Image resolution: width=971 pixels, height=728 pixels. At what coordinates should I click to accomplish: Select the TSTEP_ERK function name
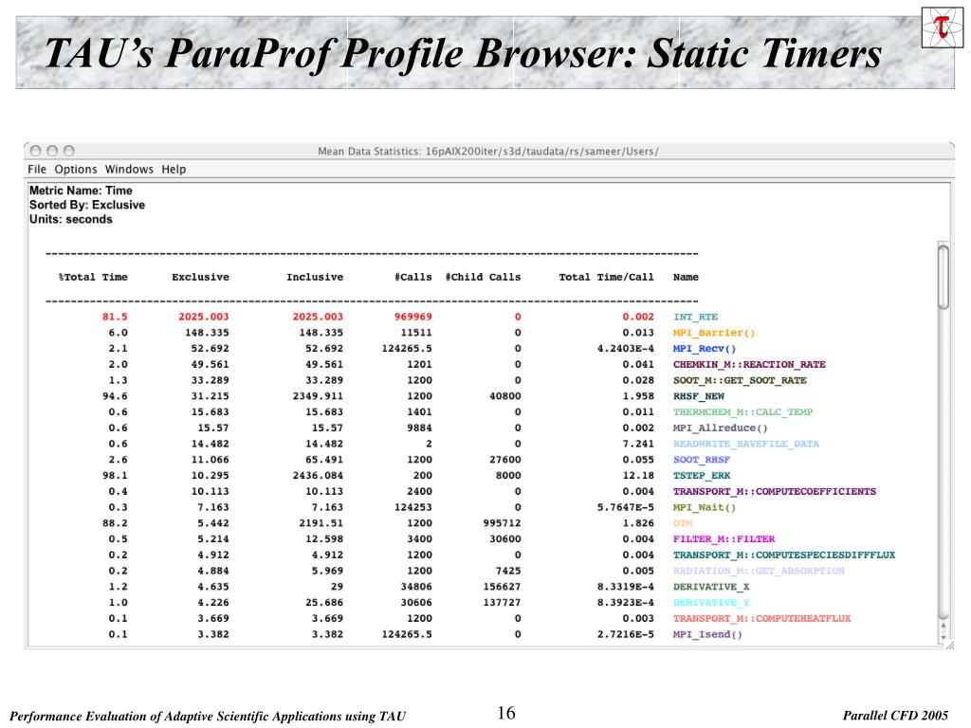point(701,476)
